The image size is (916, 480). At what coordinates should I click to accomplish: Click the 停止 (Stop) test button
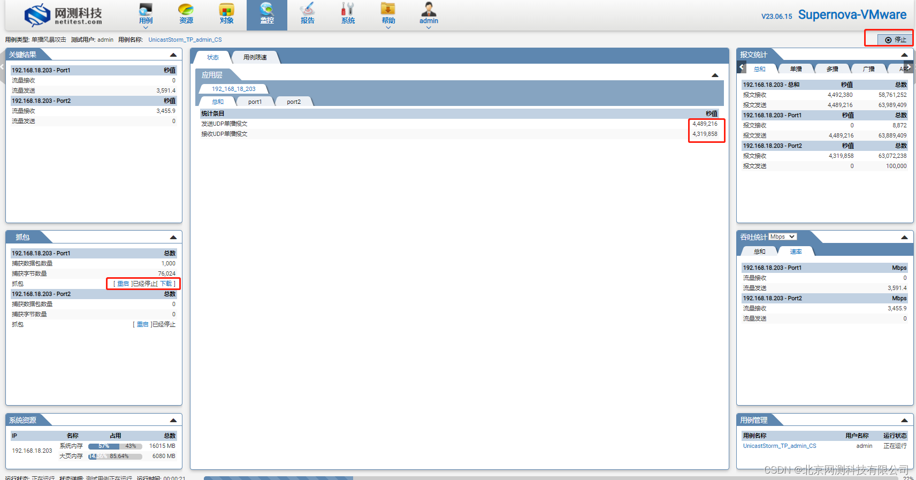tap(896, 40)
